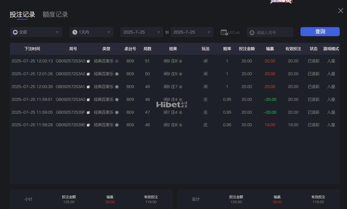Screen dimensions: 347x209
Task: Click the UTC+8 calendar timezone icon
Action: (x=224, y=32)
